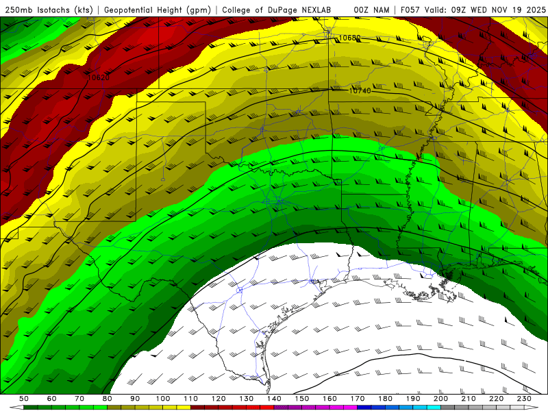Image resolution: width=548 pixels, height=411 pixels.
Task: Click the 130 value on the color scale
Action: [x=247, y=399]
